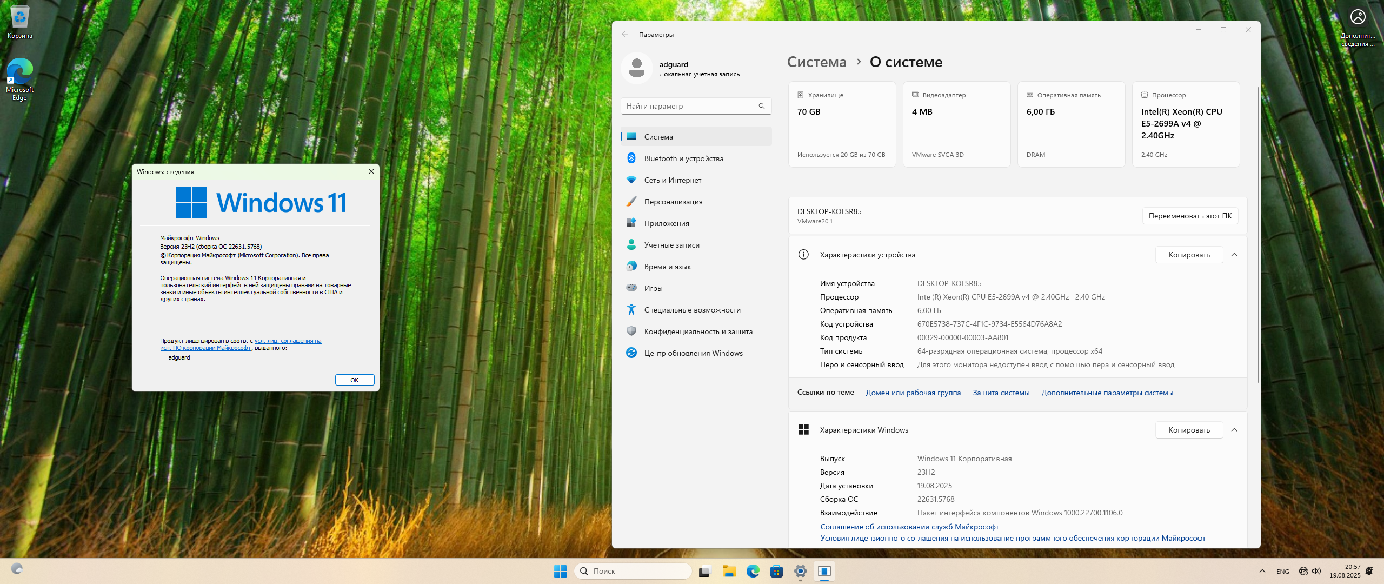Open Центр обновления Windows
This screenshot has height=584, width=1384.
point(696,353)
